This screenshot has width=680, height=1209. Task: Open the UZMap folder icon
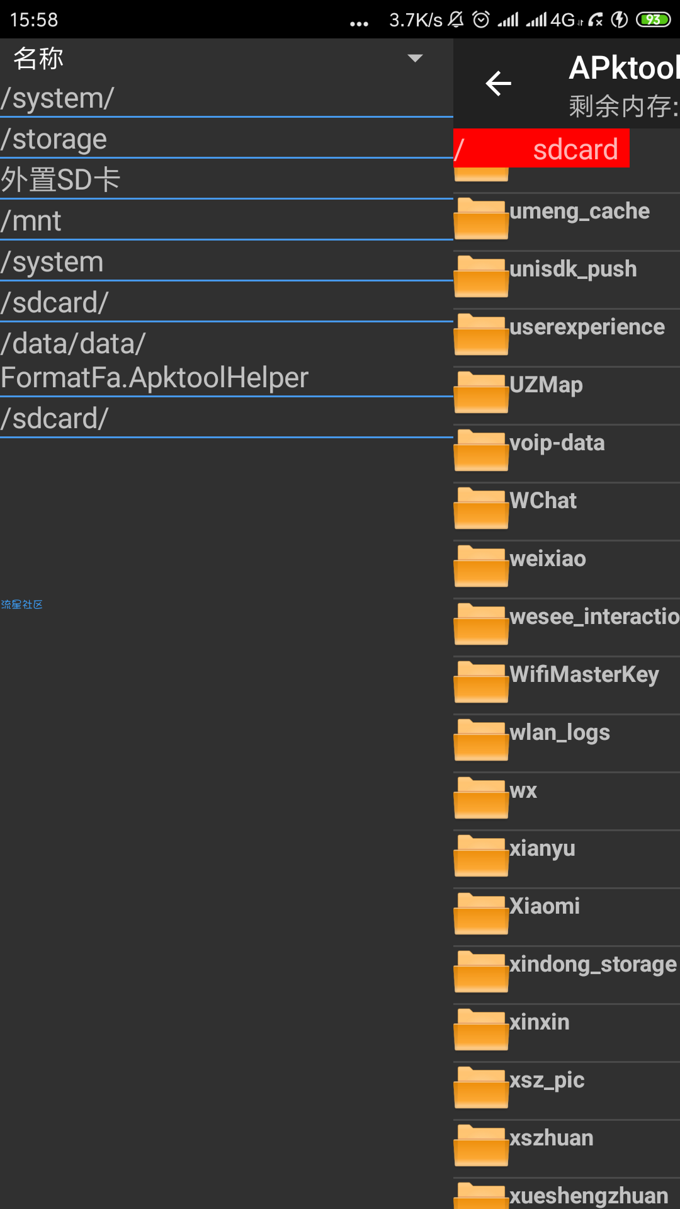coord(481,392)
